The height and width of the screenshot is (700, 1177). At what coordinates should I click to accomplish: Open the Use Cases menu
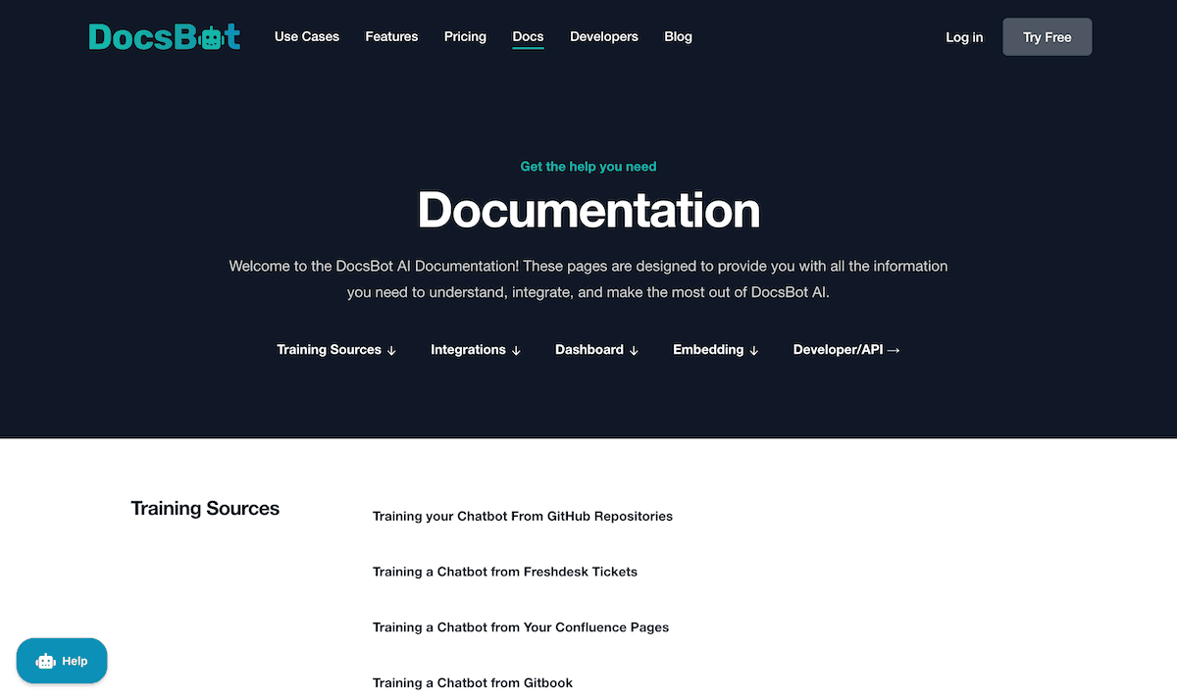point(307,36)
